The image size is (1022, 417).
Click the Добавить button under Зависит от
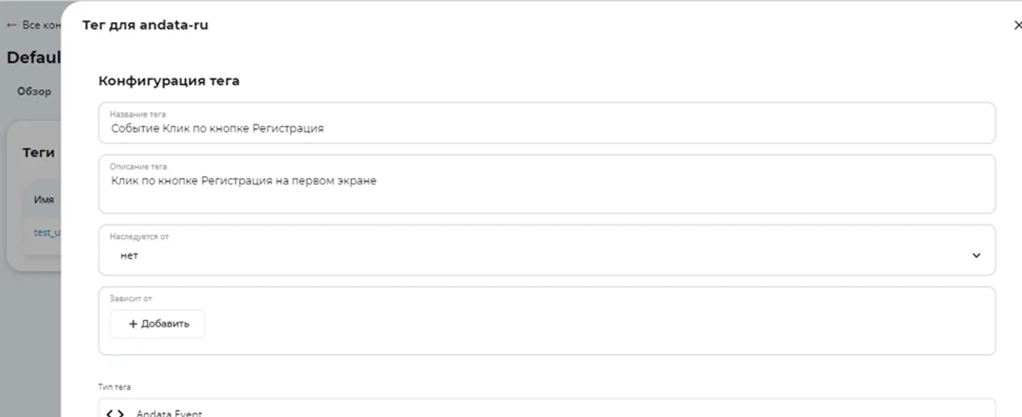(158, 324)
